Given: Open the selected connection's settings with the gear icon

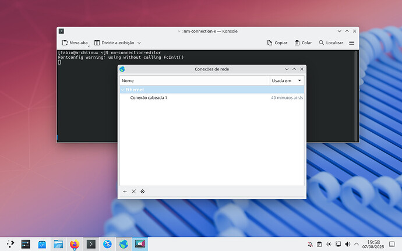Looking at the screenshot, I should [x=142, y=192].
